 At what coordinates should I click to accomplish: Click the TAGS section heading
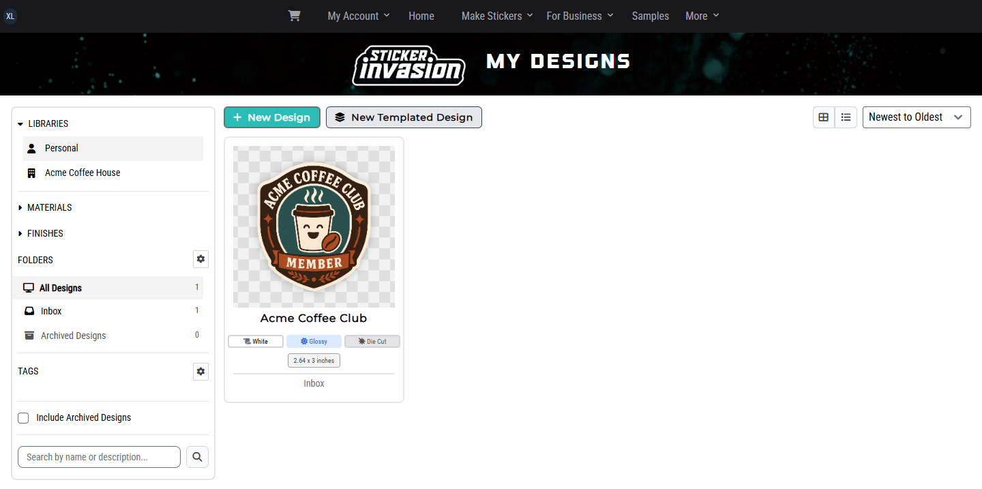pos(28,372)
